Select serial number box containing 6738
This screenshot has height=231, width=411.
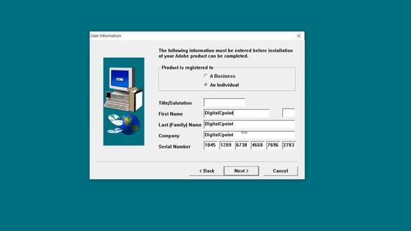pyautogui.click(x=242, y=146)
